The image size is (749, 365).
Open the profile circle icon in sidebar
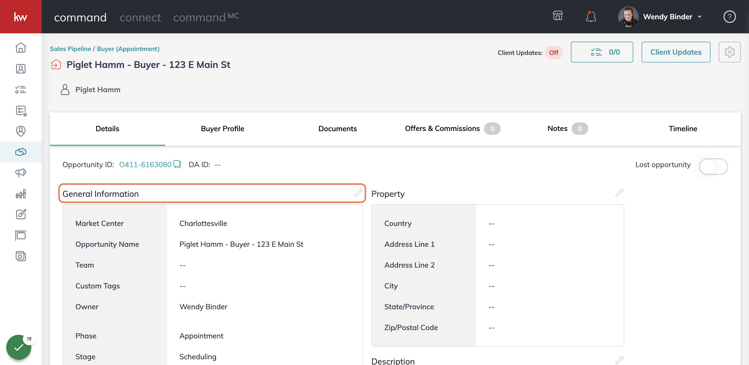(21, 131)
